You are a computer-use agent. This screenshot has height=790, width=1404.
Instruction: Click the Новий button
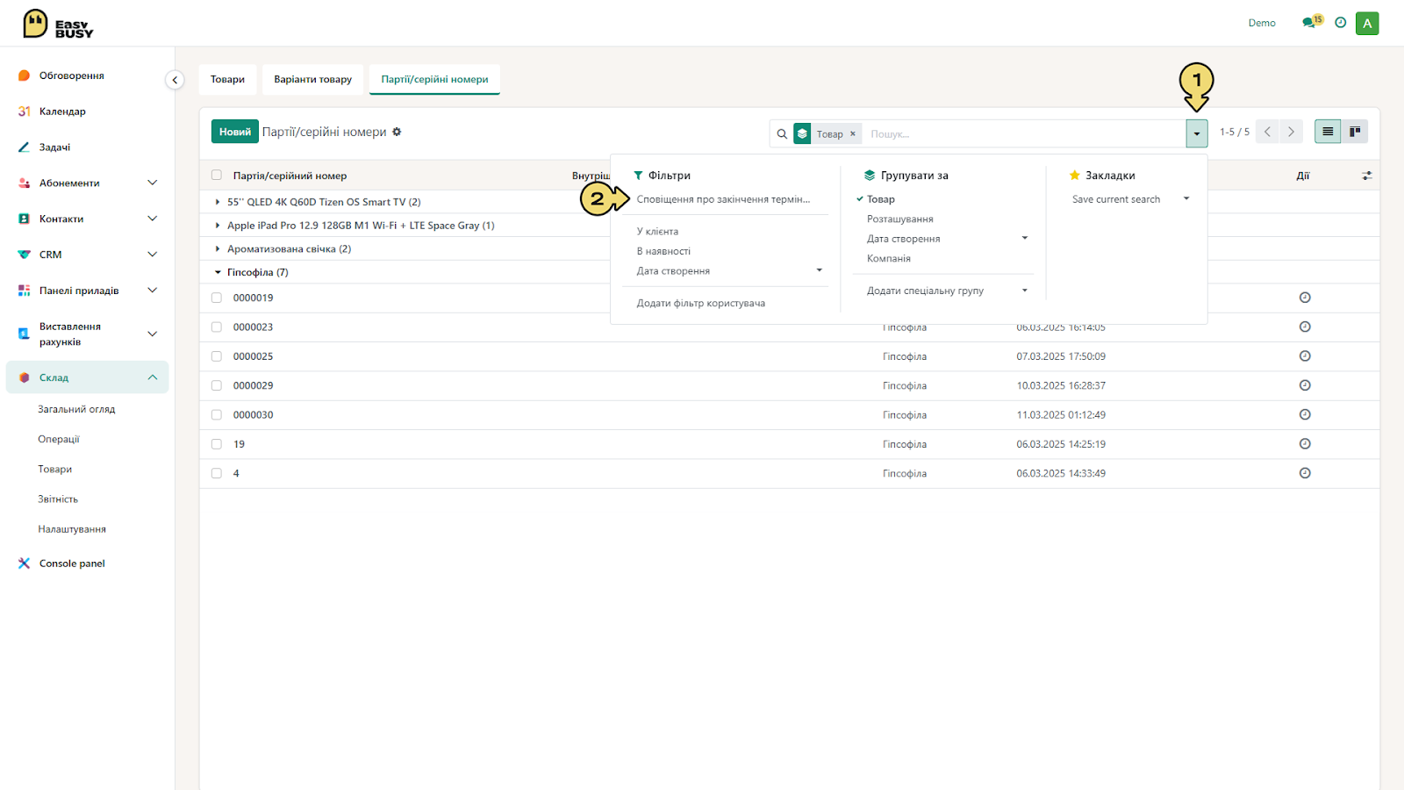235,132
